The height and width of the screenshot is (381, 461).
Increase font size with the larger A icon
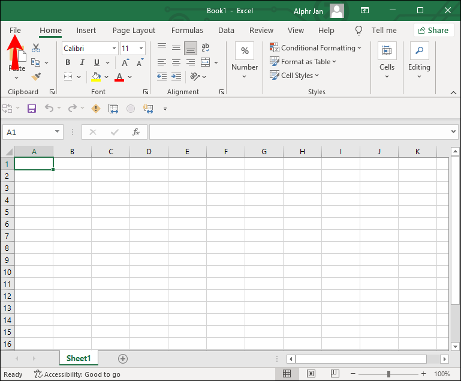point(125,62)
